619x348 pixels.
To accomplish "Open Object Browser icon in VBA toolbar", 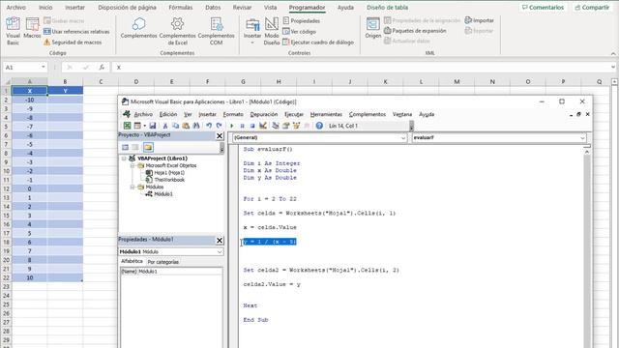I will [x=296, y=126].
